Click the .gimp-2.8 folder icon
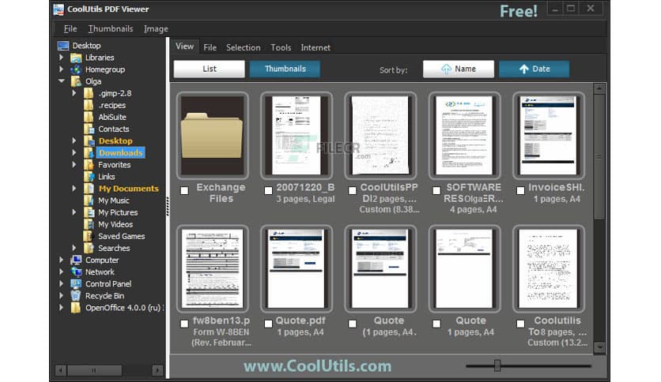Image resolution: width=661 pixels, height=382 pixels. tap(89, 93)
